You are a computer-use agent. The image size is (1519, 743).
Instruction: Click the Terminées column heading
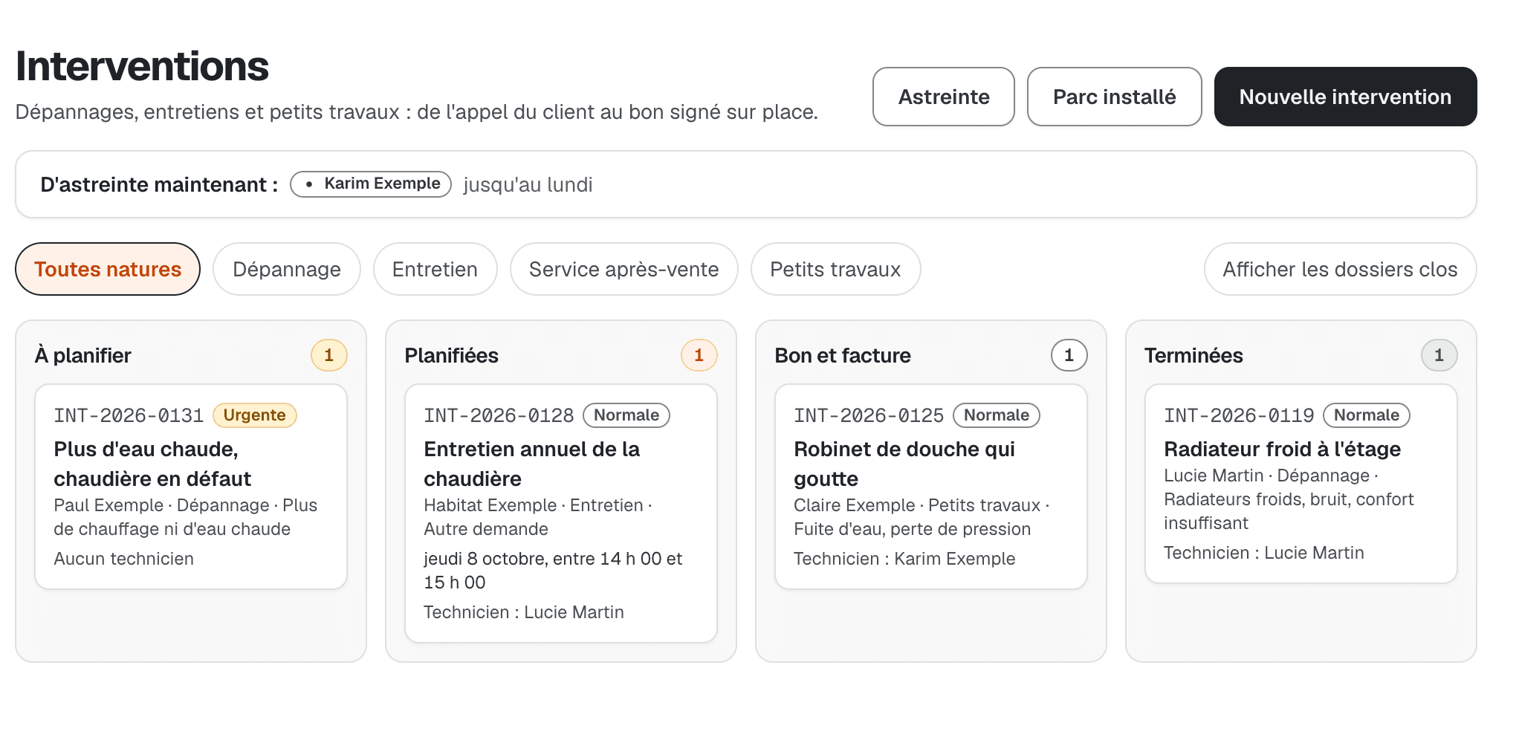tap(1193, 355)
